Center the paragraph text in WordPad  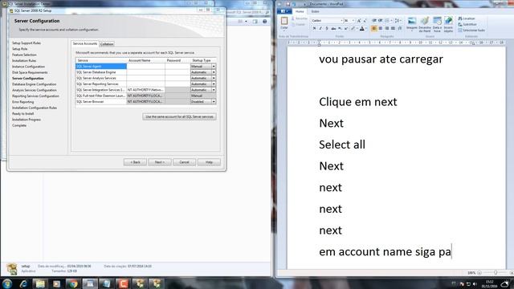[381, 29]
